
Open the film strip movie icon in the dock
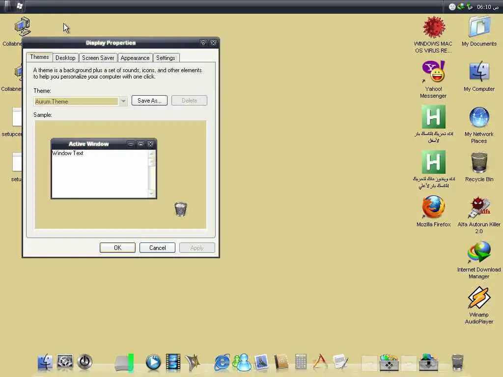click(x=173, y=363)
